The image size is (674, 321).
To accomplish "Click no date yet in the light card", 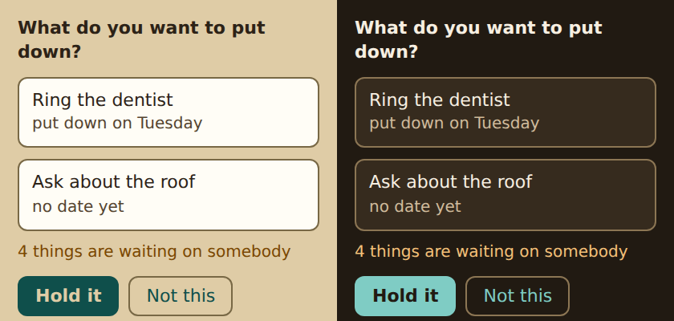I will point(79,207).
